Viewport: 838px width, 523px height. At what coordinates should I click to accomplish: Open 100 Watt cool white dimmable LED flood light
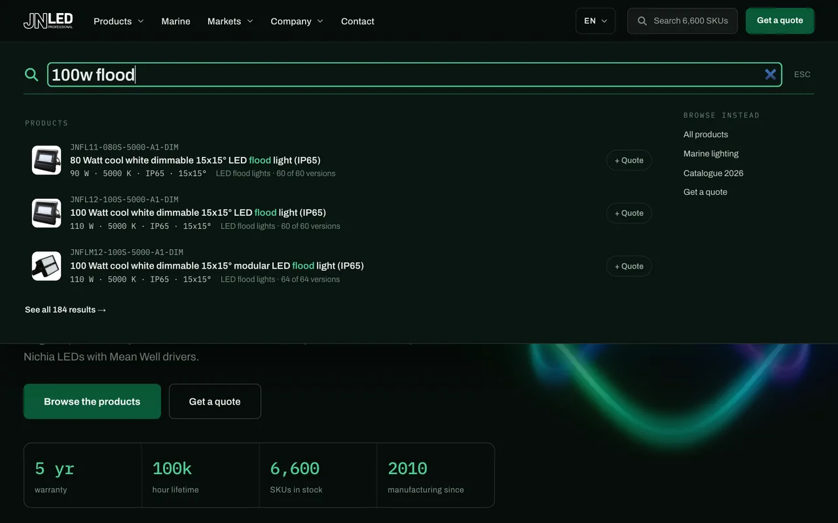(198, 212)
